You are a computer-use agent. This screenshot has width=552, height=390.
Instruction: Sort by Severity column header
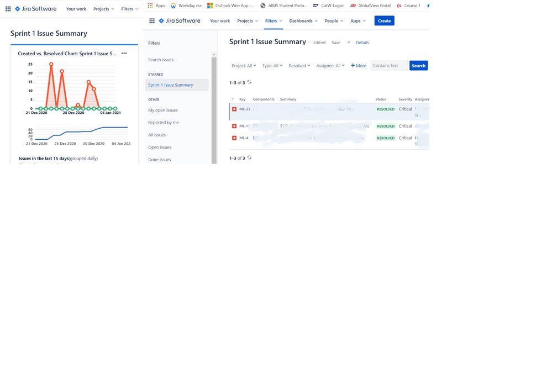coord(405,99)
